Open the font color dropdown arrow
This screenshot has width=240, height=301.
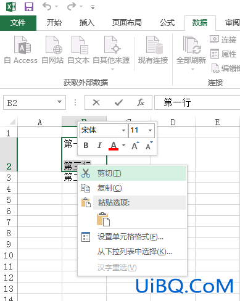point(123,145)
